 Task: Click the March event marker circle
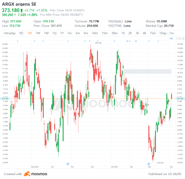point(148,164)
